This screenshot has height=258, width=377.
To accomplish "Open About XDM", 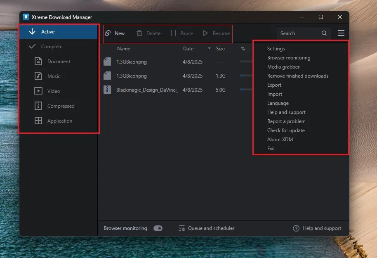I will [280, 140].
